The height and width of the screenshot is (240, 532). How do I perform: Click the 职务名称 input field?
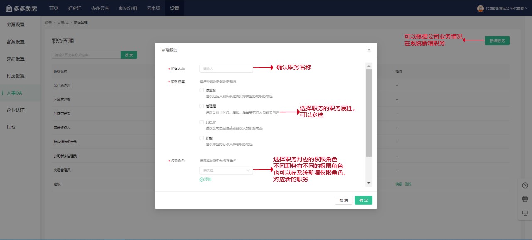coord(226,68)
